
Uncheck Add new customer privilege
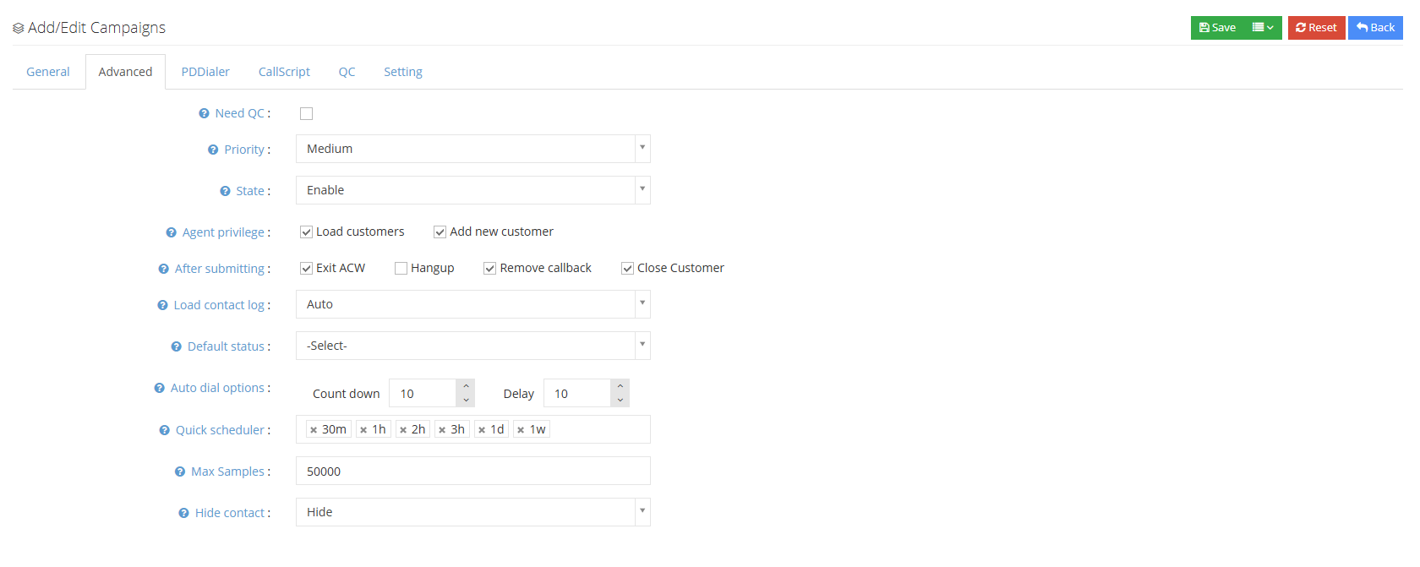click(x=440, y=232)
